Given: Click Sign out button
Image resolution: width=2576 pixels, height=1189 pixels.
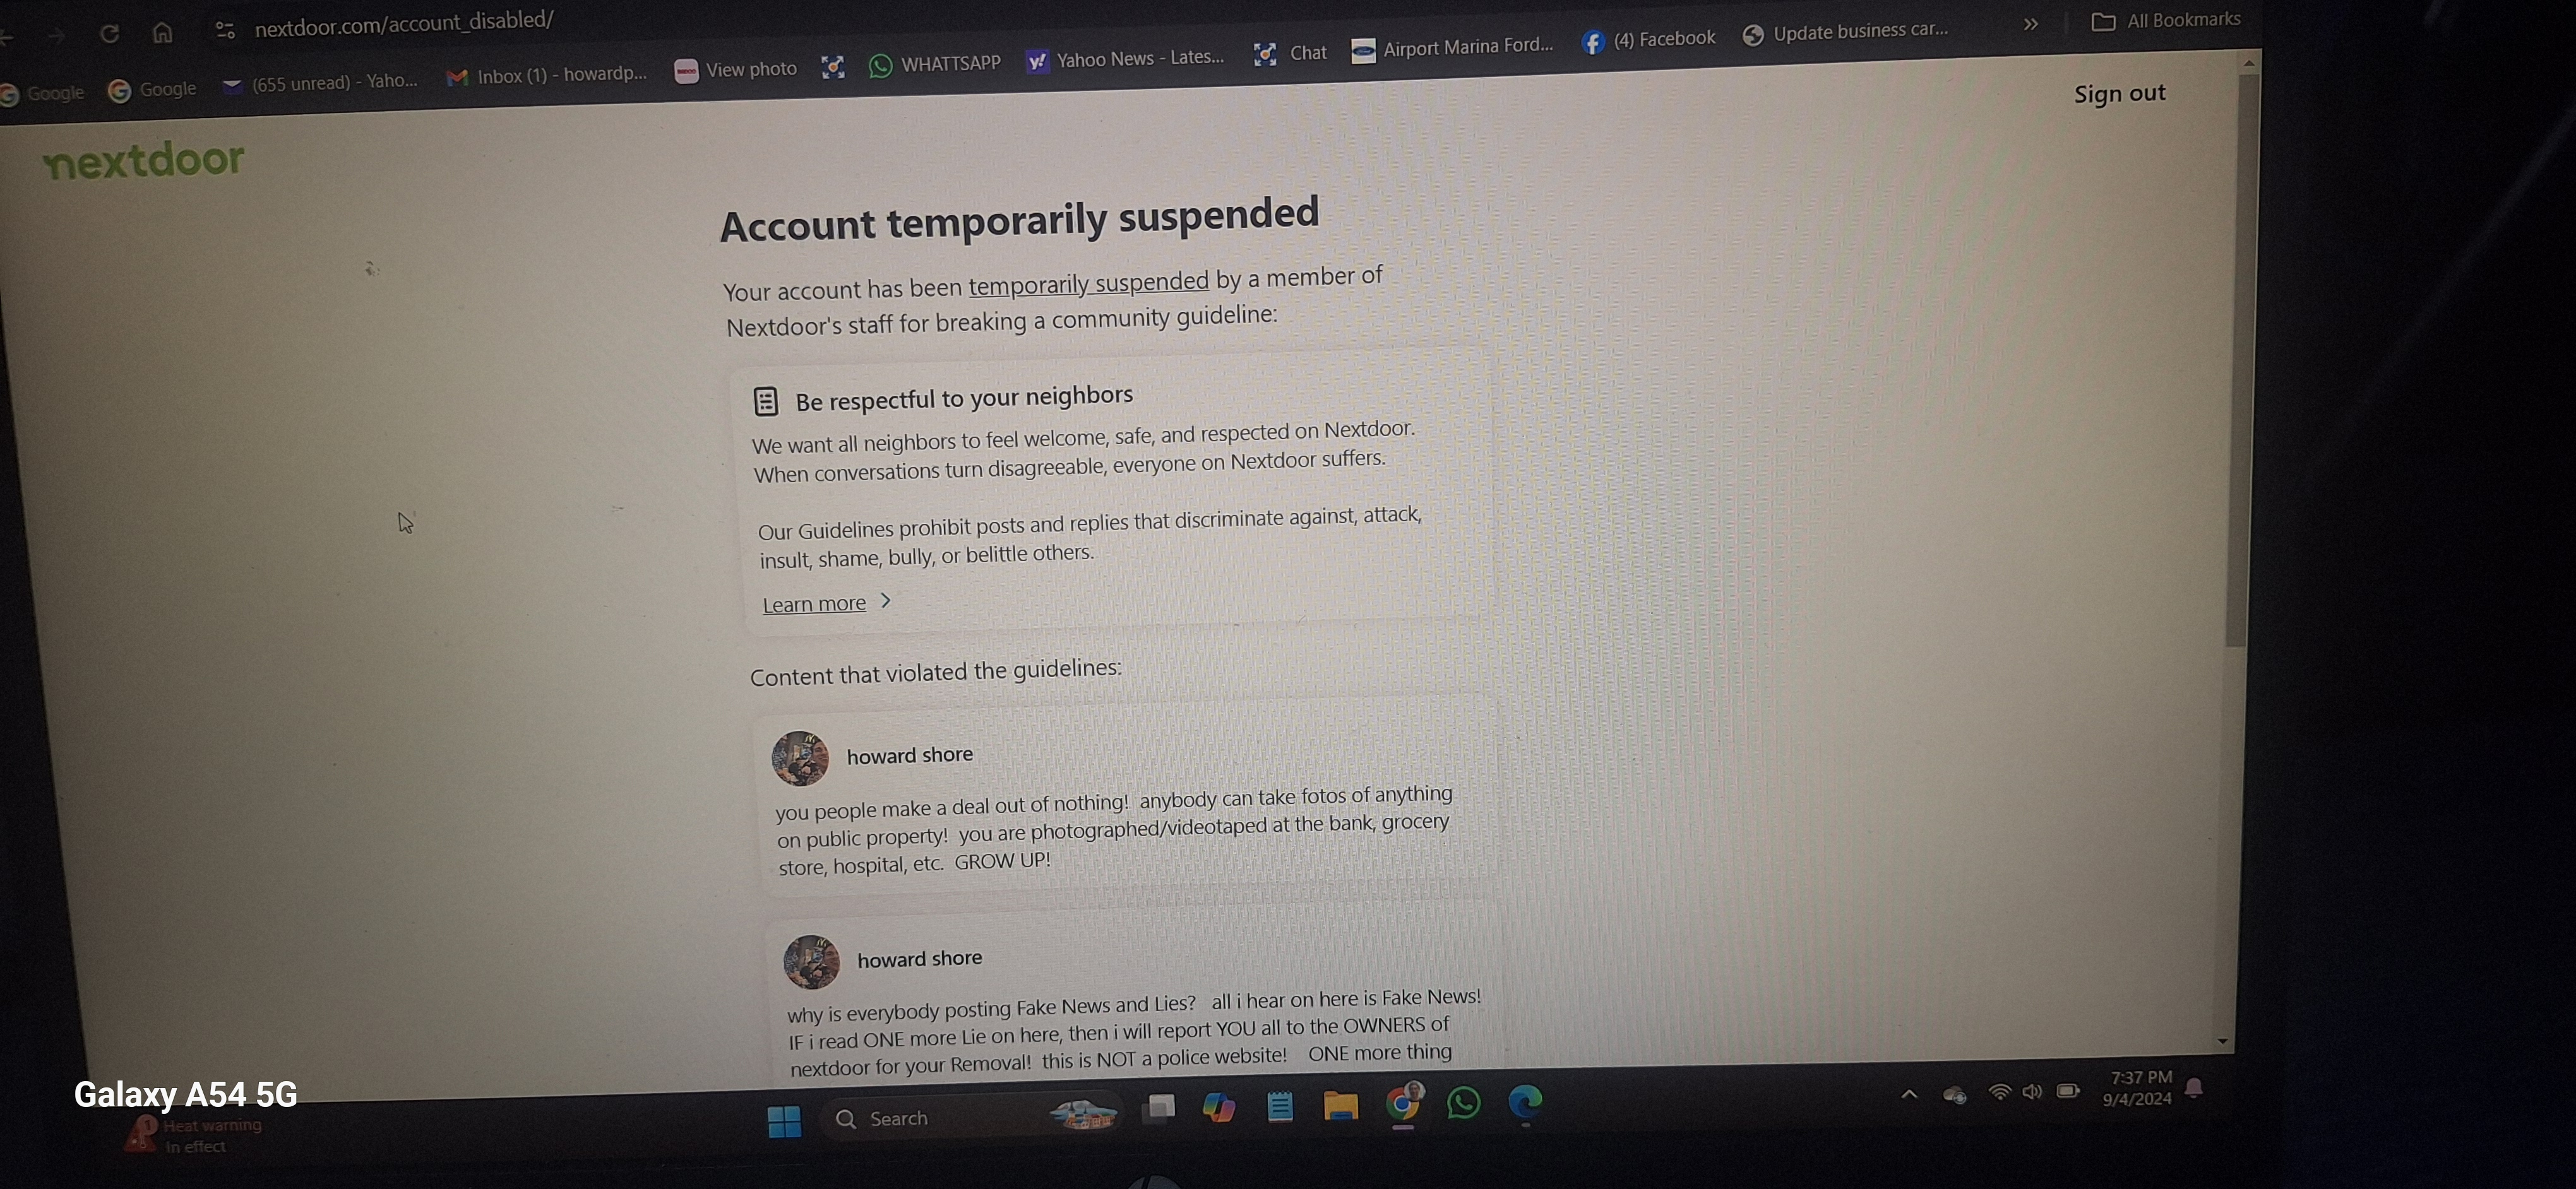Looking at the screenshot, I should 2121,92.
